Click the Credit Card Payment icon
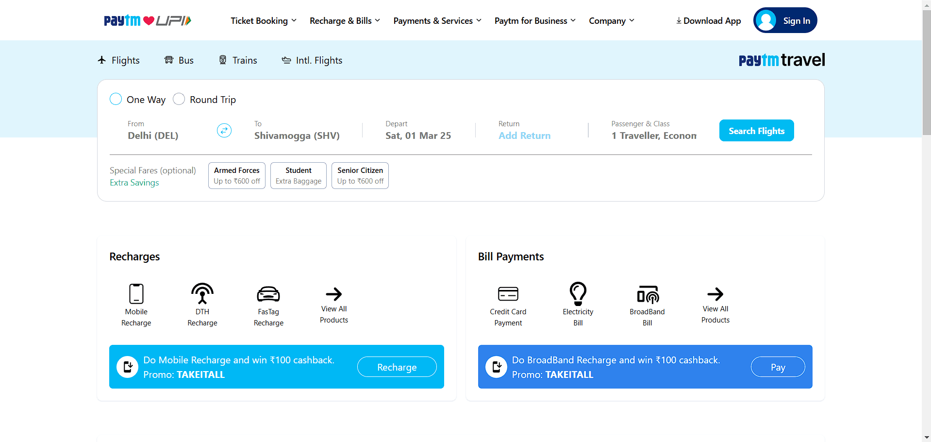The image size is (931, 442). [508, 294]
